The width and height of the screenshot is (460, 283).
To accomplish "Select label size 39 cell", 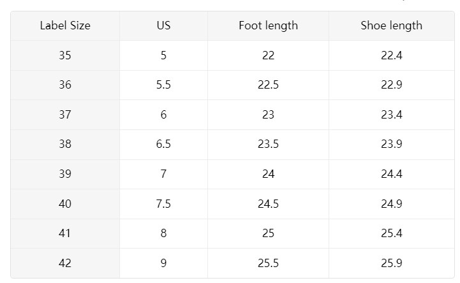I will [x=65, y=174].
